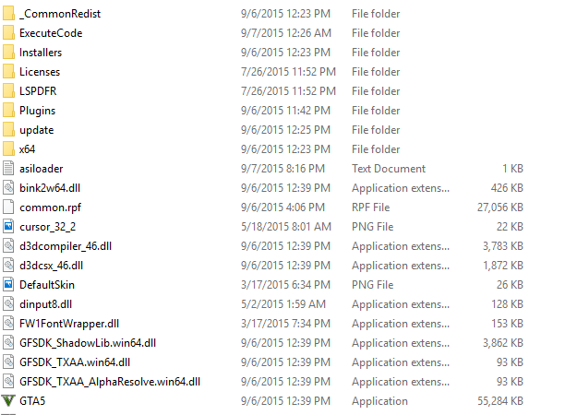Image resolution: width=565 pixels, height=415 pixels.
Task: Select the GTA5 application icon
Action: click(x=8, y=400)
